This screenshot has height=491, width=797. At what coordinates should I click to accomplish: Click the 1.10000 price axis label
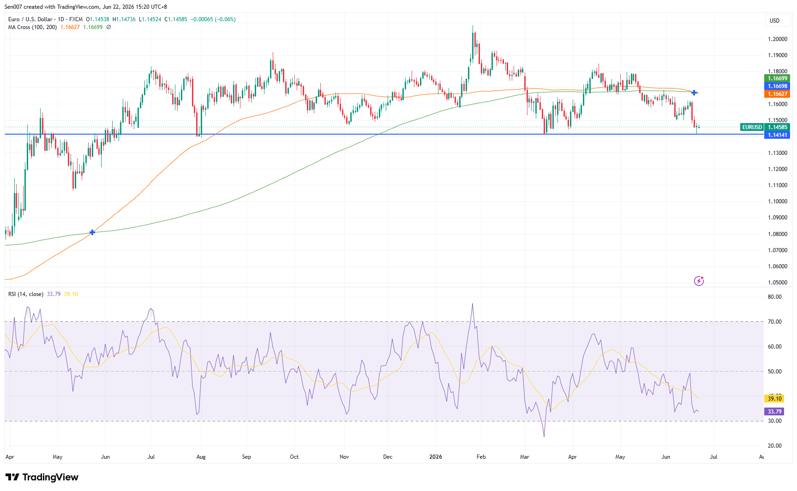tap(778, 201)
